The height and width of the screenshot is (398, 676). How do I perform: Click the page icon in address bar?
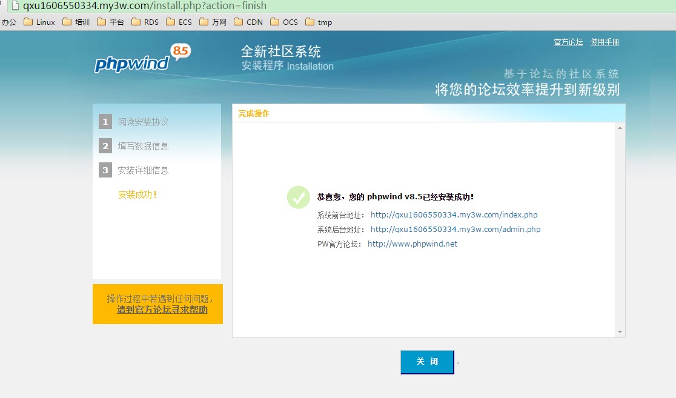pyautogui.click(x=16, y=5)
